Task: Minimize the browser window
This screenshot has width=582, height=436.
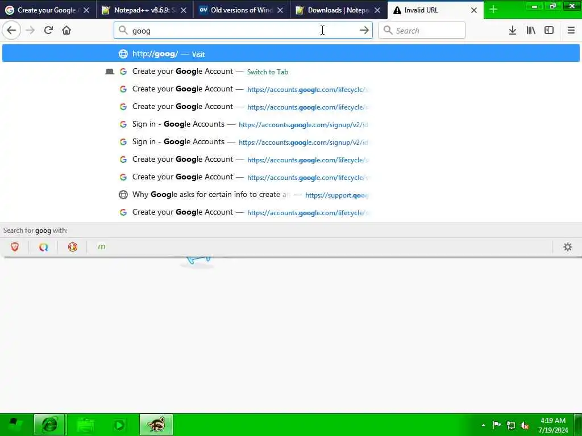Action: click(x=534, y=6)
